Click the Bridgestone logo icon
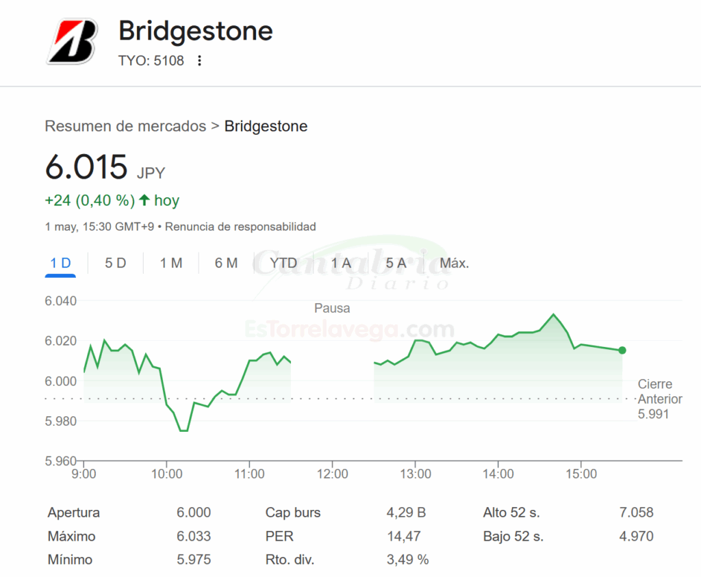The height and width of the screenshot is (577, 701). [73, 42]
